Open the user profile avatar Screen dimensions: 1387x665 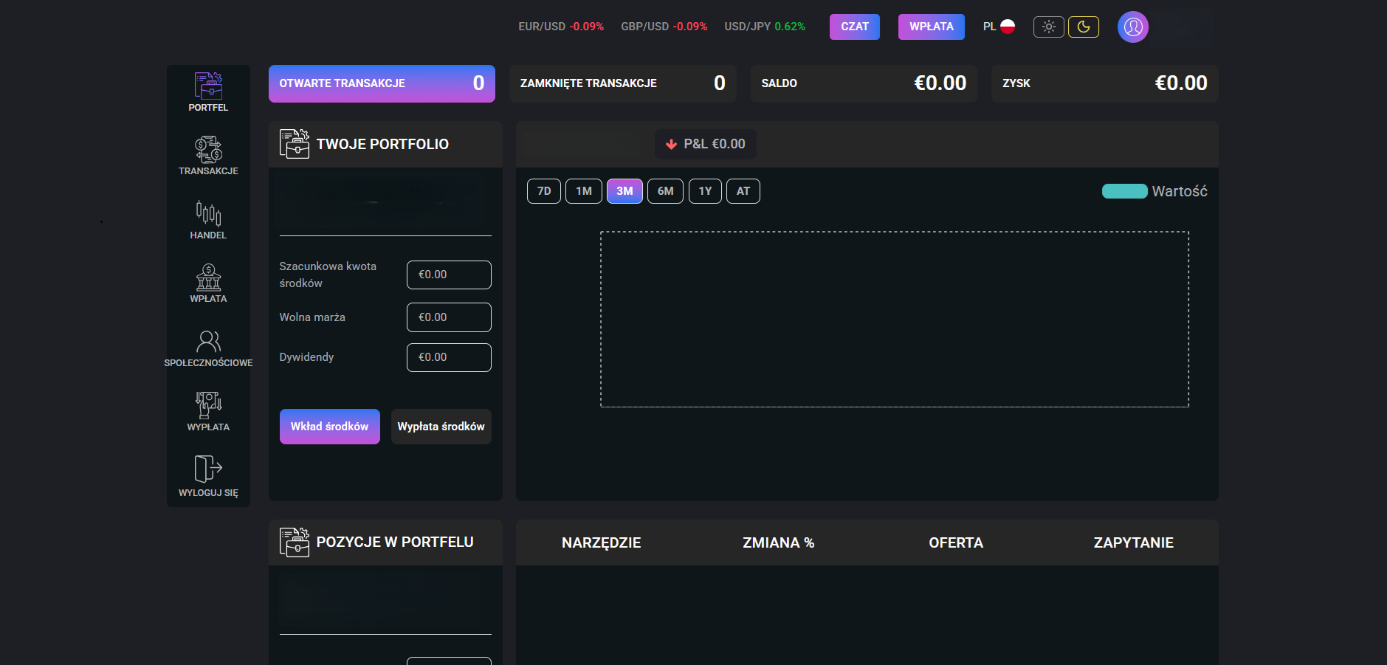tap(1133, 27)
